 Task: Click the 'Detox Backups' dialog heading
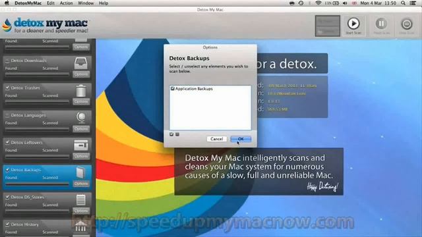point(189,59)
